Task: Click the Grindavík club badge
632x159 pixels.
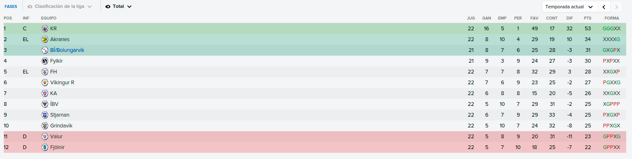Action: click(x=45, y=126)
